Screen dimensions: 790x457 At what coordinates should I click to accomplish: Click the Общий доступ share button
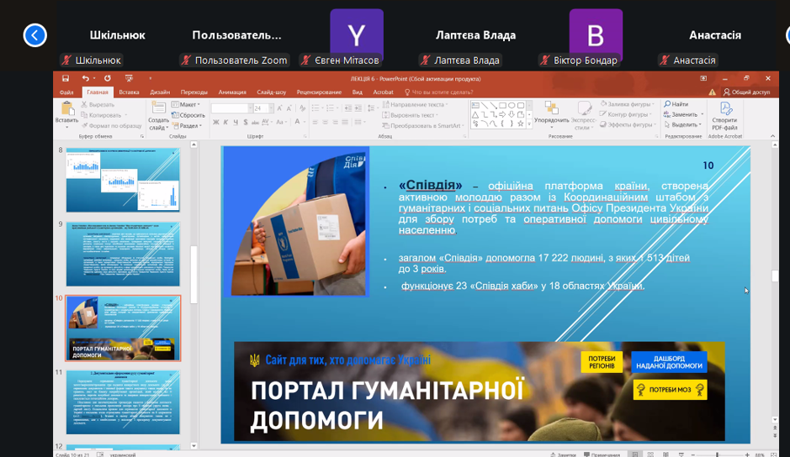tap(745, 92)
